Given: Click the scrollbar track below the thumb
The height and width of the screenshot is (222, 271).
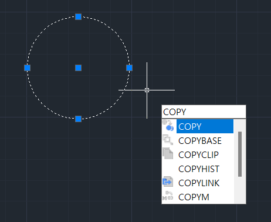Looking at the screenshot, I should click(240, 190).
